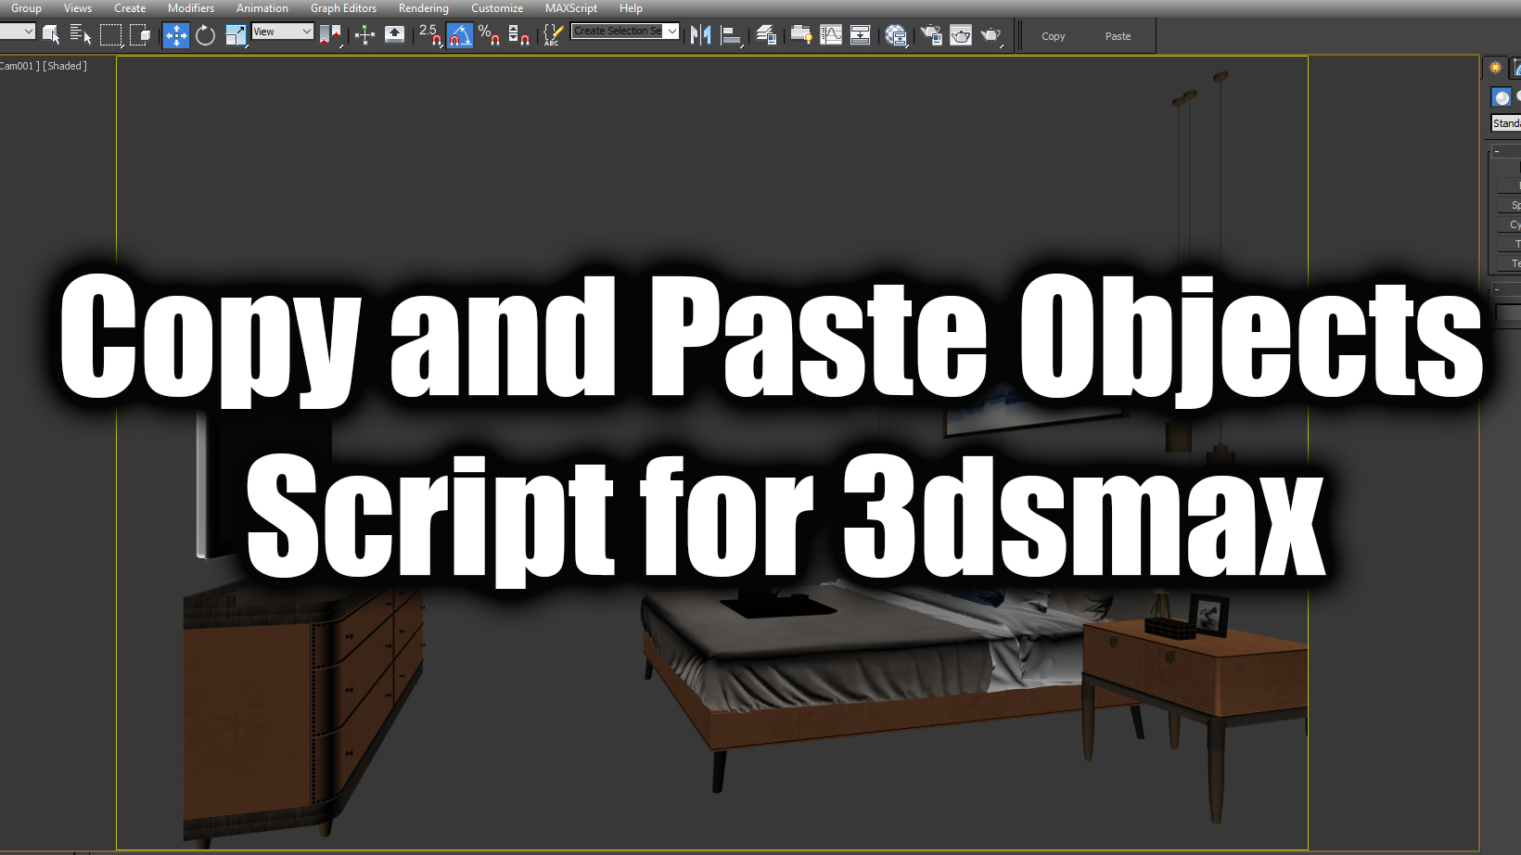Open the MAXScript menu
Screen dimensions: 1521x855
(571, 8)
